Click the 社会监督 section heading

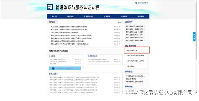click(52, 56)
